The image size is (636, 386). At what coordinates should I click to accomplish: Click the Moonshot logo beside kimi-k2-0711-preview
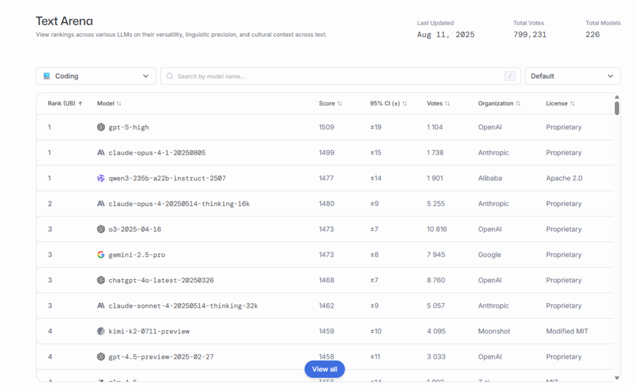click(101, 331)
